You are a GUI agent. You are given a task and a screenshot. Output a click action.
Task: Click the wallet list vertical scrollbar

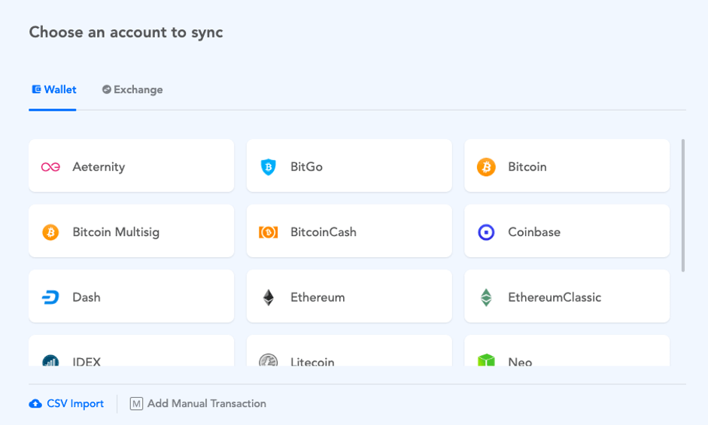point(683,205)
